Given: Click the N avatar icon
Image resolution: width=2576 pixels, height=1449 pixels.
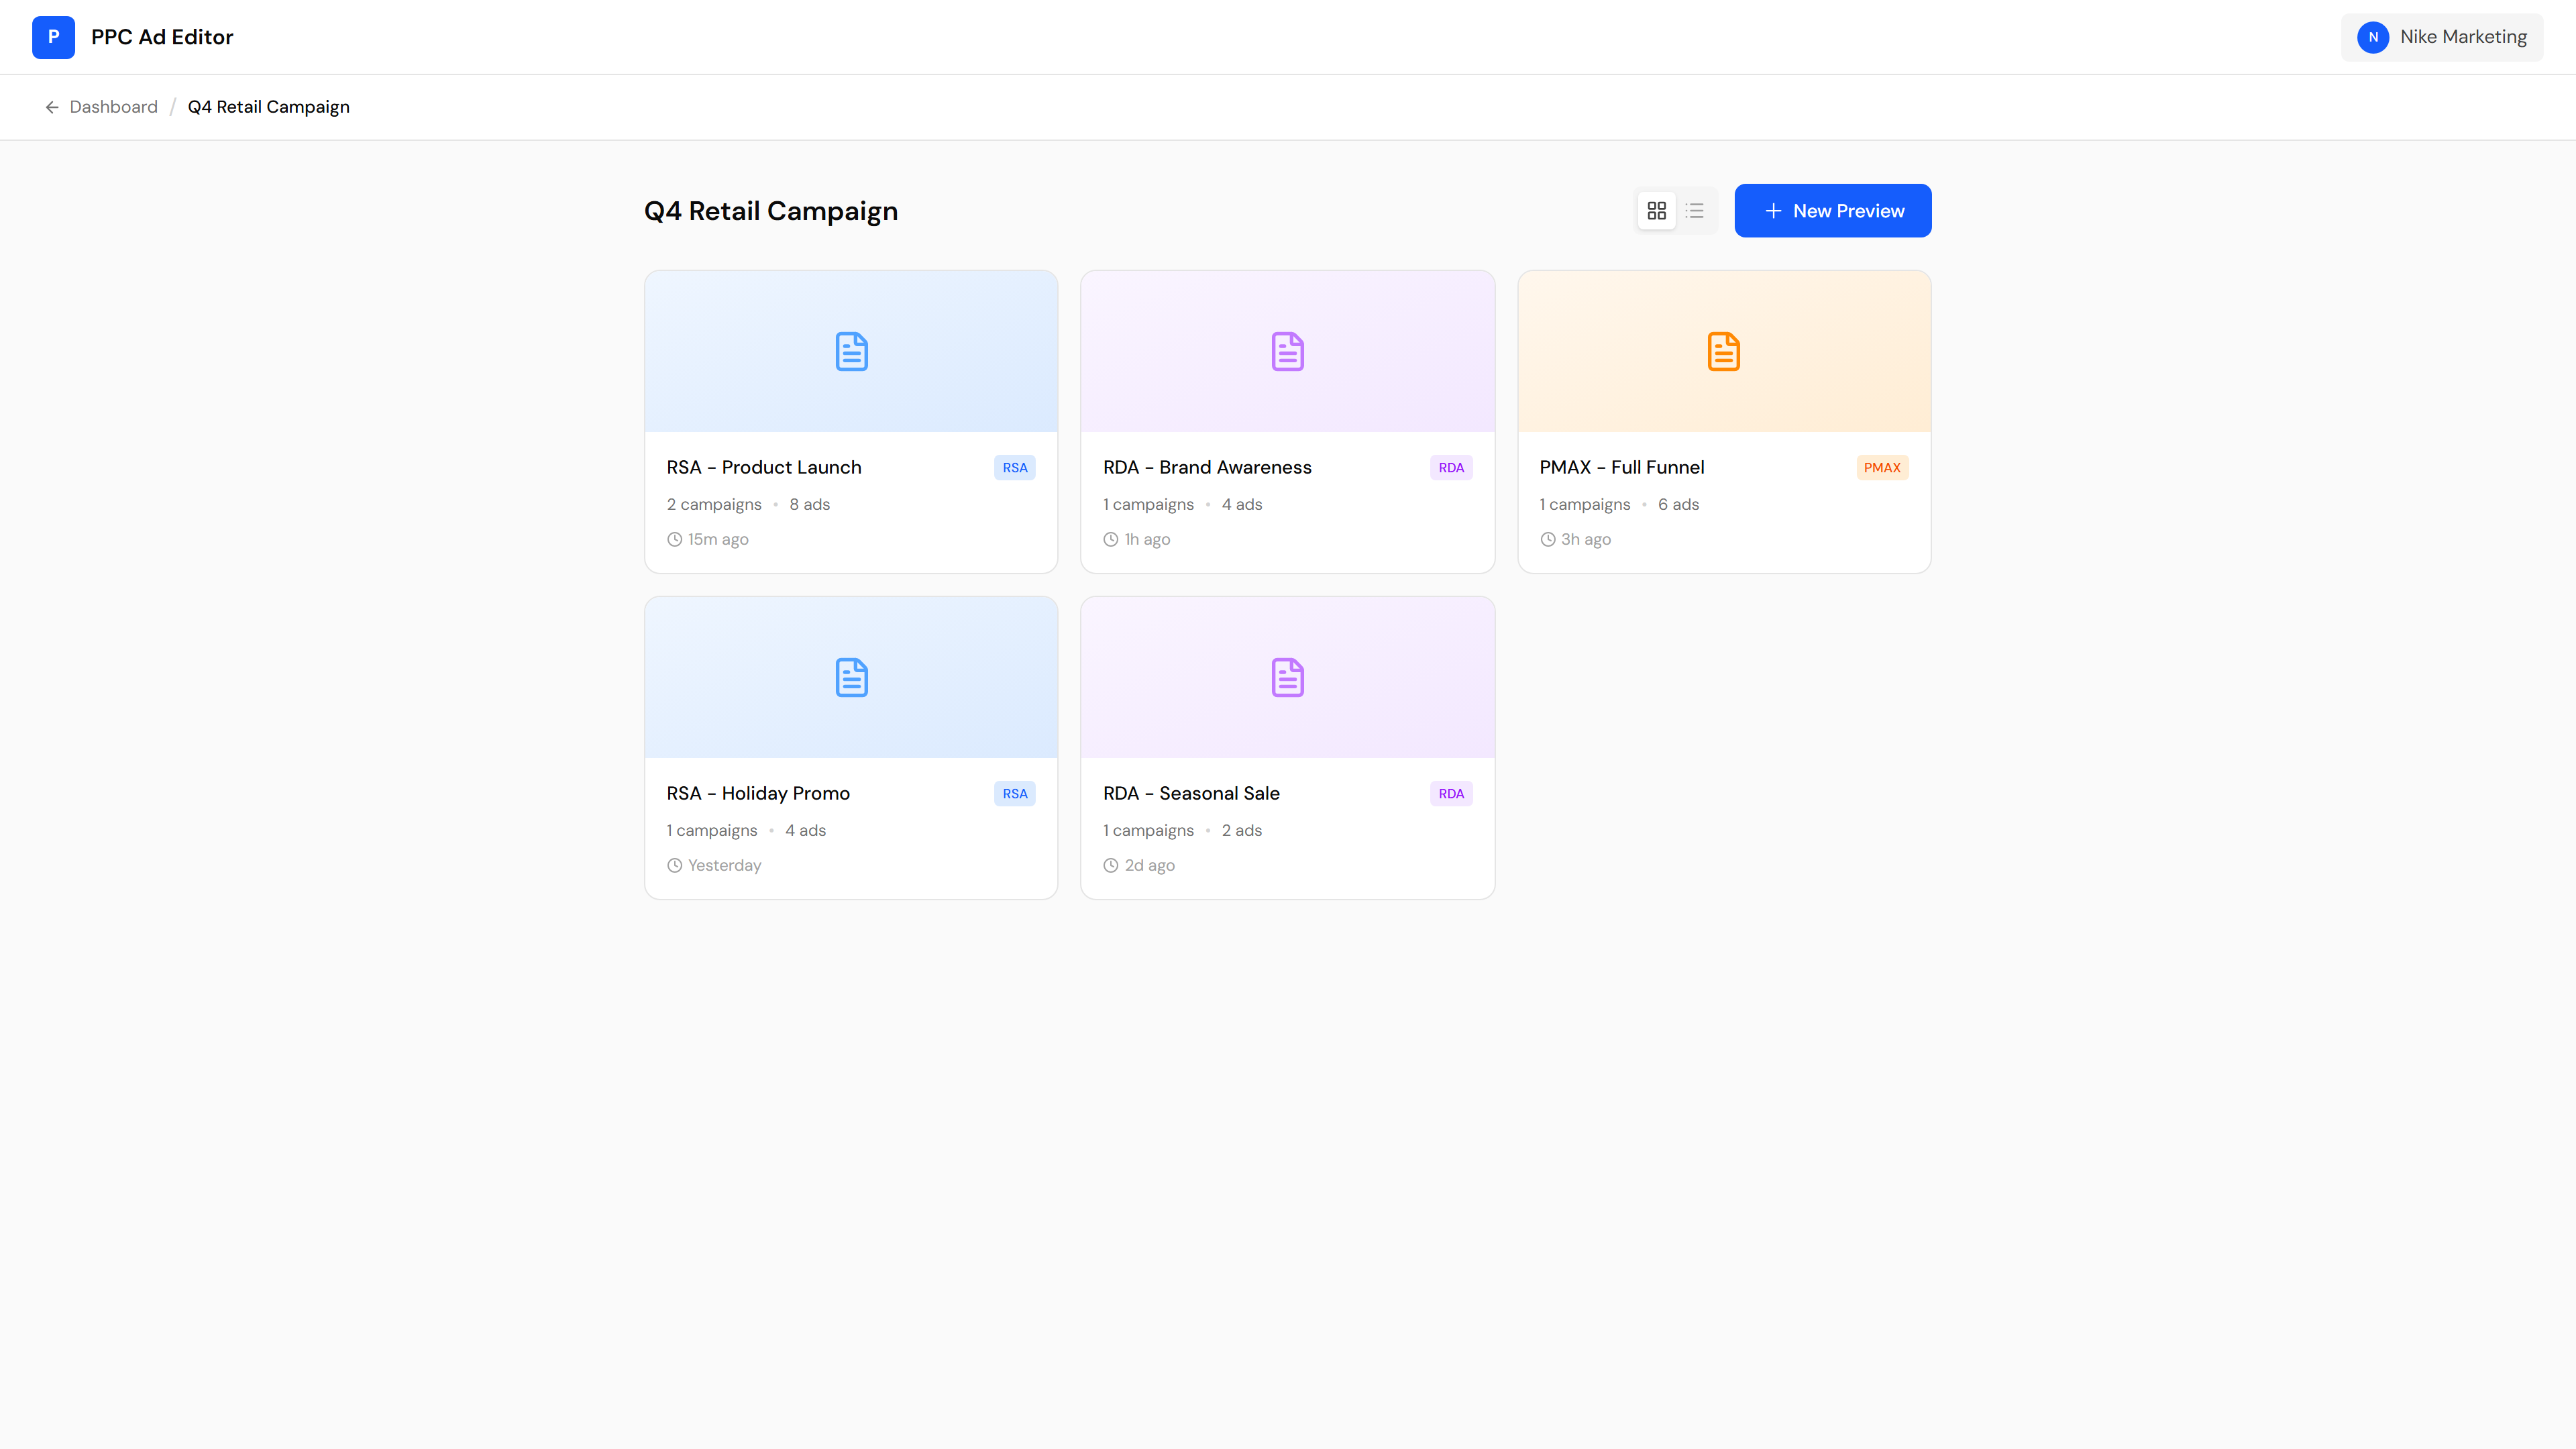Looking at the screenshot, I should 2373,37.
